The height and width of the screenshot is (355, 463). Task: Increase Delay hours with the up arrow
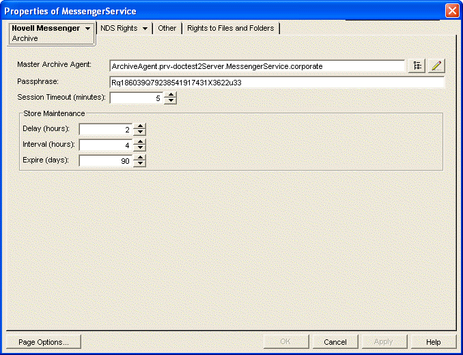140,126
